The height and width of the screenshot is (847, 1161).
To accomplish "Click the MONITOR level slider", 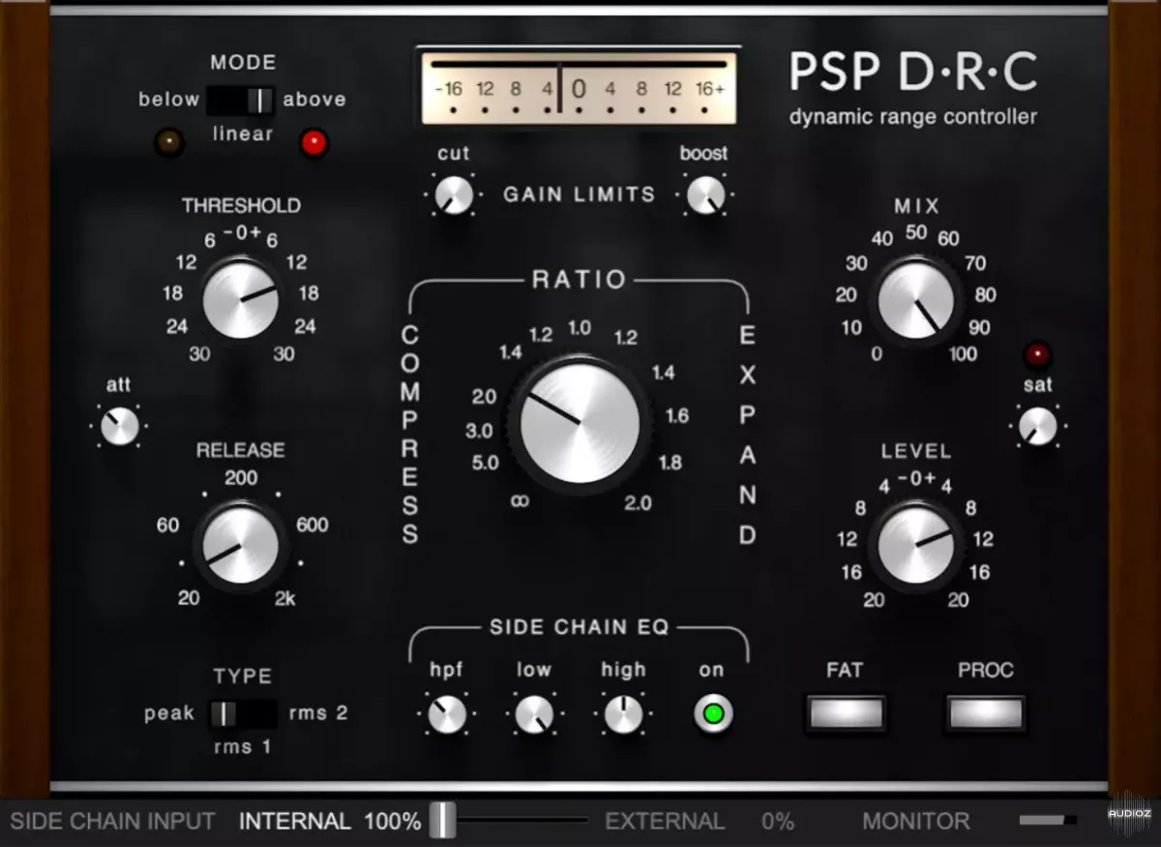I will [x=1048, y=821].
